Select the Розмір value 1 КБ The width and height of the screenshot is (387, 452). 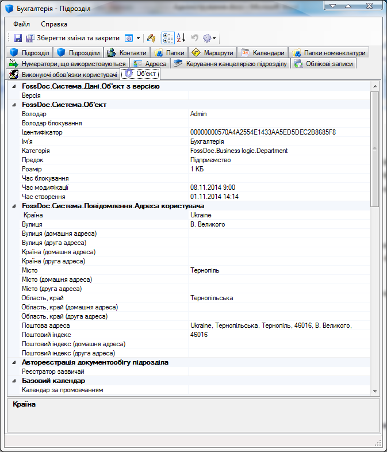(197, 169)
